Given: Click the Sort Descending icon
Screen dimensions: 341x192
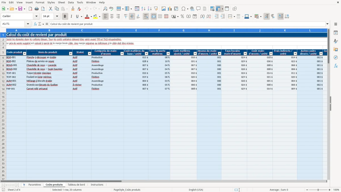Looking at the screenshot, I should point(150,9).
